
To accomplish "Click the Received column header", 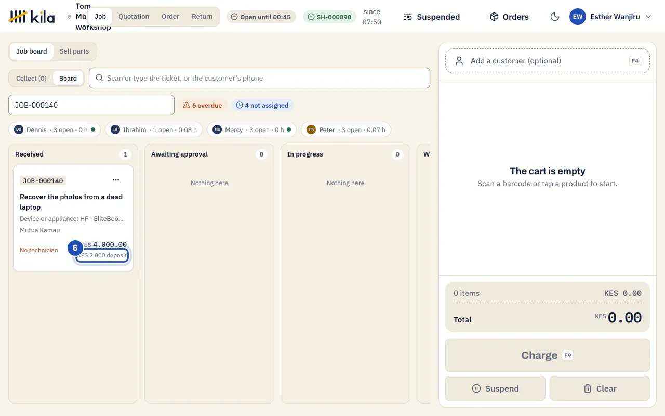I will point(29,154).
